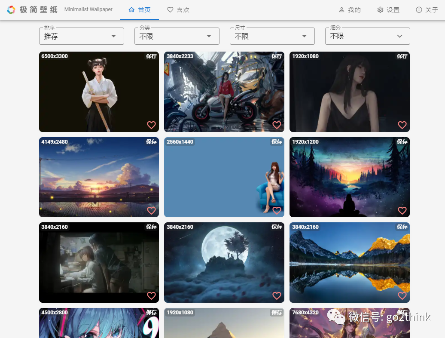Open the mountain lake reflection wallpaper

tap(350, 262)
